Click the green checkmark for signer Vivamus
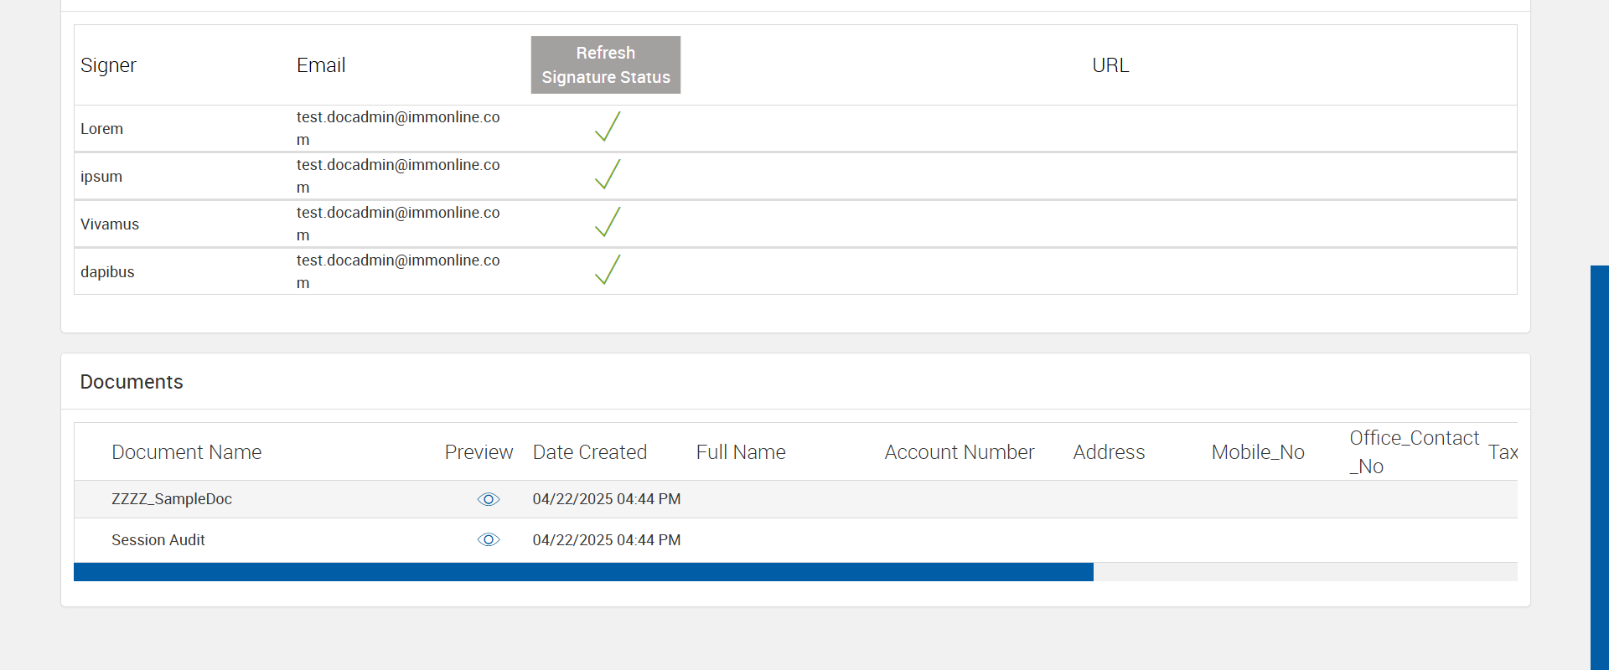1609x670 pixels. pos(608,222)
